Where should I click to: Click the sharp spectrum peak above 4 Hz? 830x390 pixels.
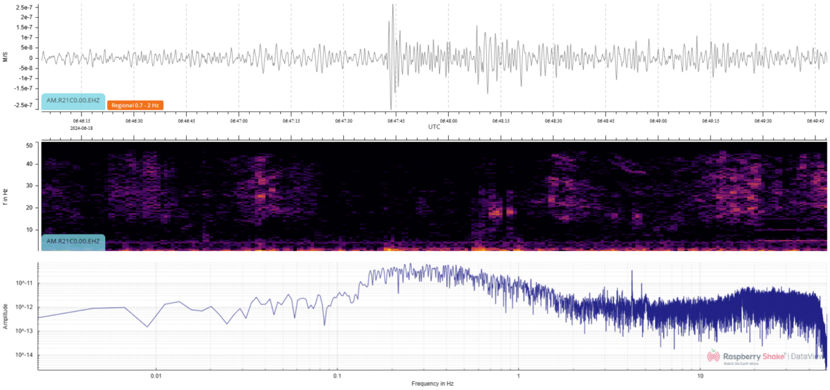[632, 273]
